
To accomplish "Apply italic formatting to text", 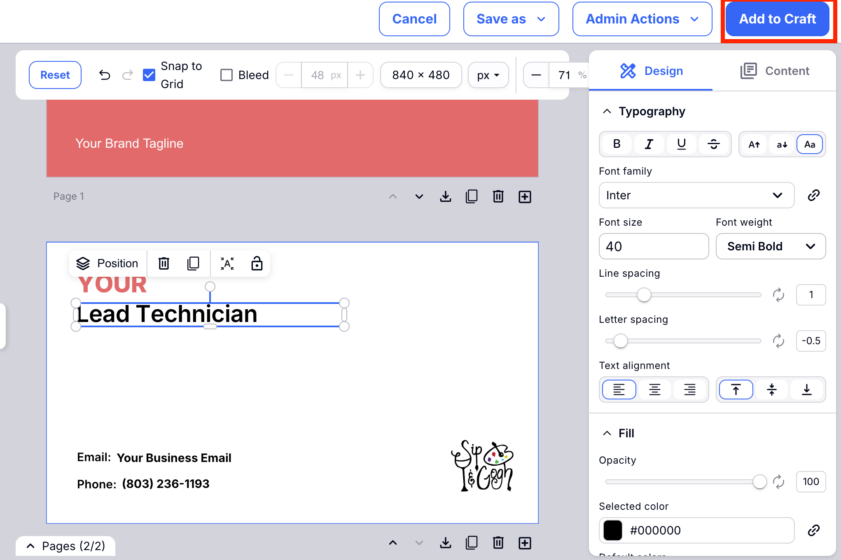I will [649, 144].
